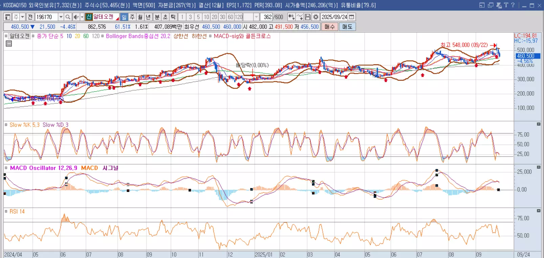The image size is (544, 258).
Task: Click the add indicator line icon
Action: (299, 17)
